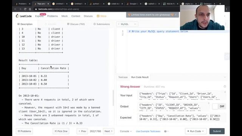Image resolution: width=242 pixels, height=136 pixels.
Task: Open the Mock page
Action: pos(65,16)
